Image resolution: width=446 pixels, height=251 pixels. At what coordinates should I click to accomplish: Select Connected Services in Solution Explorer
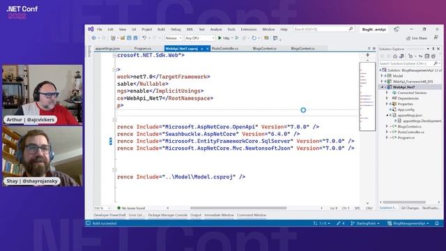point(412,93)
